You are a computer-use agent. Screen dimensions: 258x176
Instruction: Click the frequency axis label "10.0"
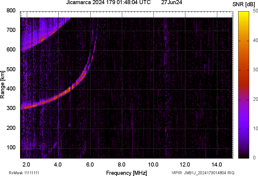(x=153, y=165)
